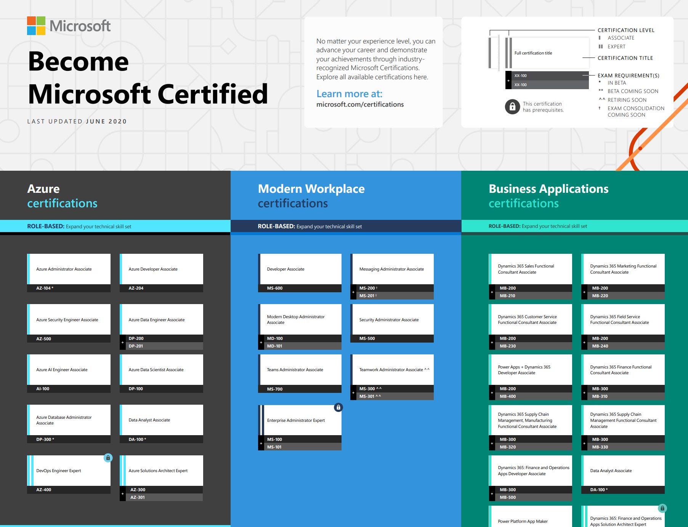Viewport: 688px width, 527px height.
Task: Click the MS-700 exam code bar
Action: click(300, 389)
